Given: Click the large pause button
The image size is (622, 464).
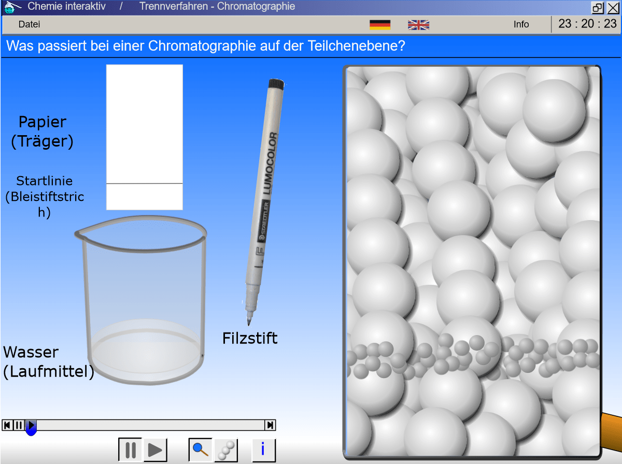Looking at the screenshot, I should click(x=131, y=450).
